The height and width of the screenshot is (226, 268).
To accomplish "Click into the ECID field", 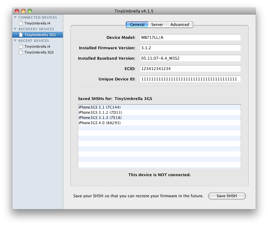I will click(190, 69).
